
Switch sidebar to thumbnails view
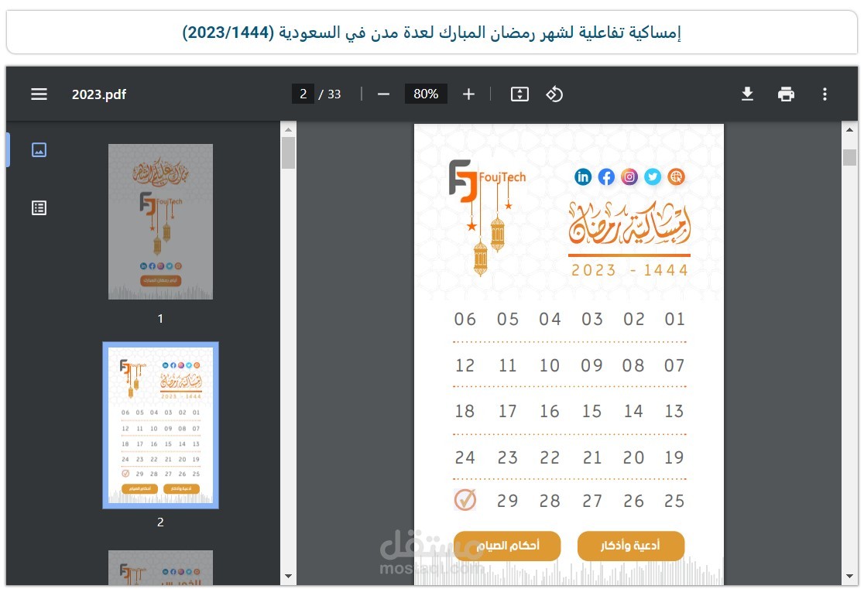(x=39, y=150)
